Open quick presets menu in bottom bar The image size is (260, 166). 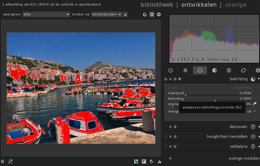2,162
